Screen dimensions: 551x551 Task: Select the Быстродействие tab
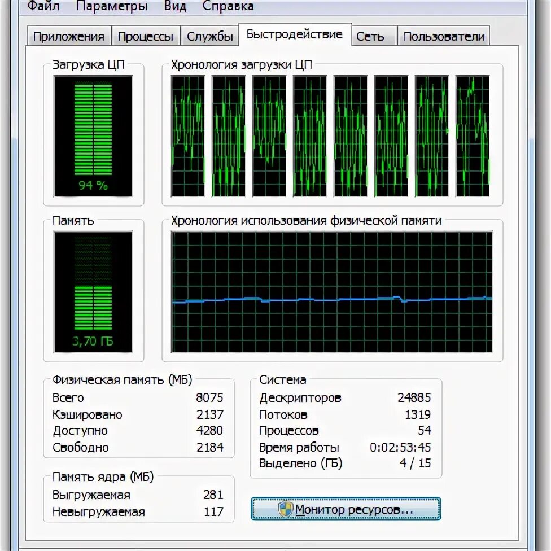click(295, 34)
